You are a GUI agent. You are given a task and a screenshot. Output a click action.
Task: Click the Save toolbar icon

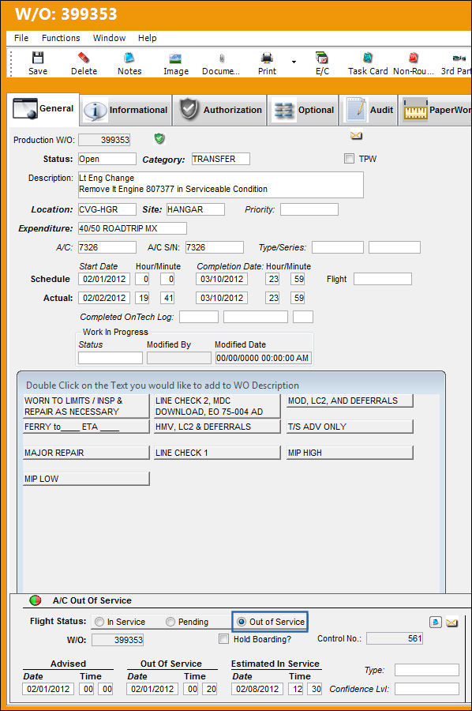pyautogui.click(x=38, y=58)
